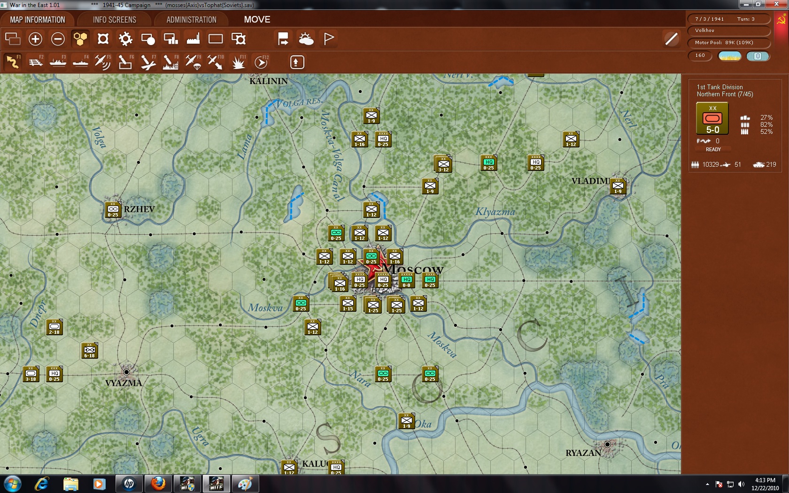Click the Volkhov location field
This screenshot has width=789, height=493.
[728, 31]
